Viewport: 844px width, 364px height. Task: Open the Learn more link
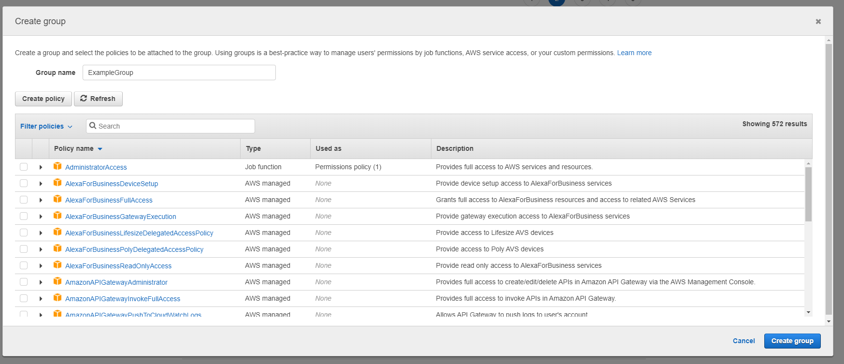(x=634, y=53)
